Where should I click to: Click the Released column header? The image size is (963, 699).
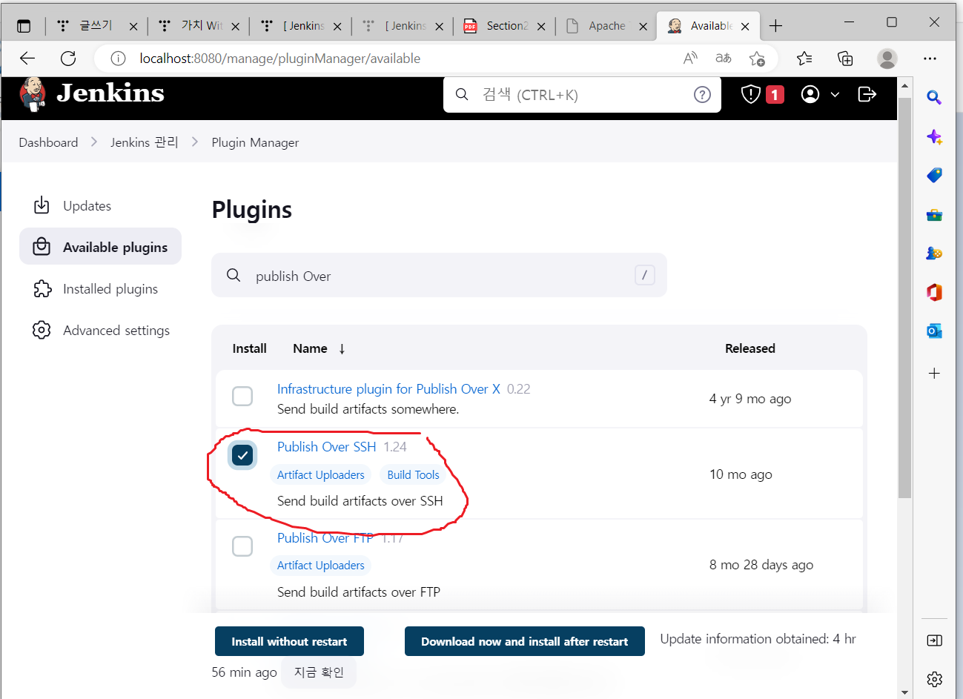pyautogui.click(x=749, y=348)
